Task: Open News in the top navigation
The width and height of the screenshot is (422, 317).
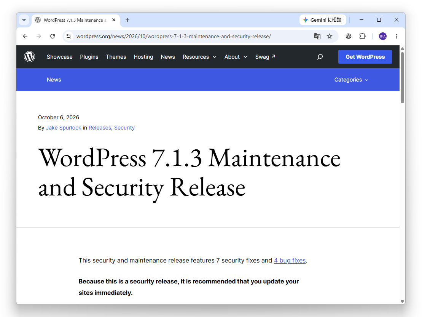Action: tap(168, 57)
